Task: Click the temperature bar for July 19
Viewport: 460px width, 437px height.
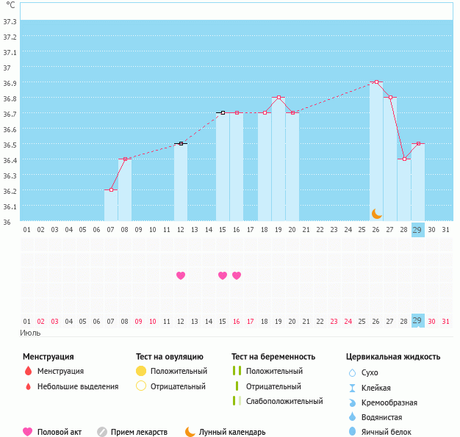Action: click(278, 162)
